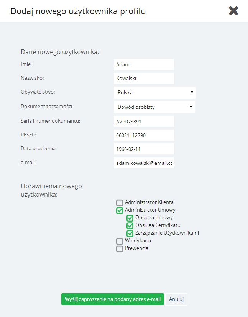Open the Dokument tożsamości dropdown

click(x=154, y=107)
